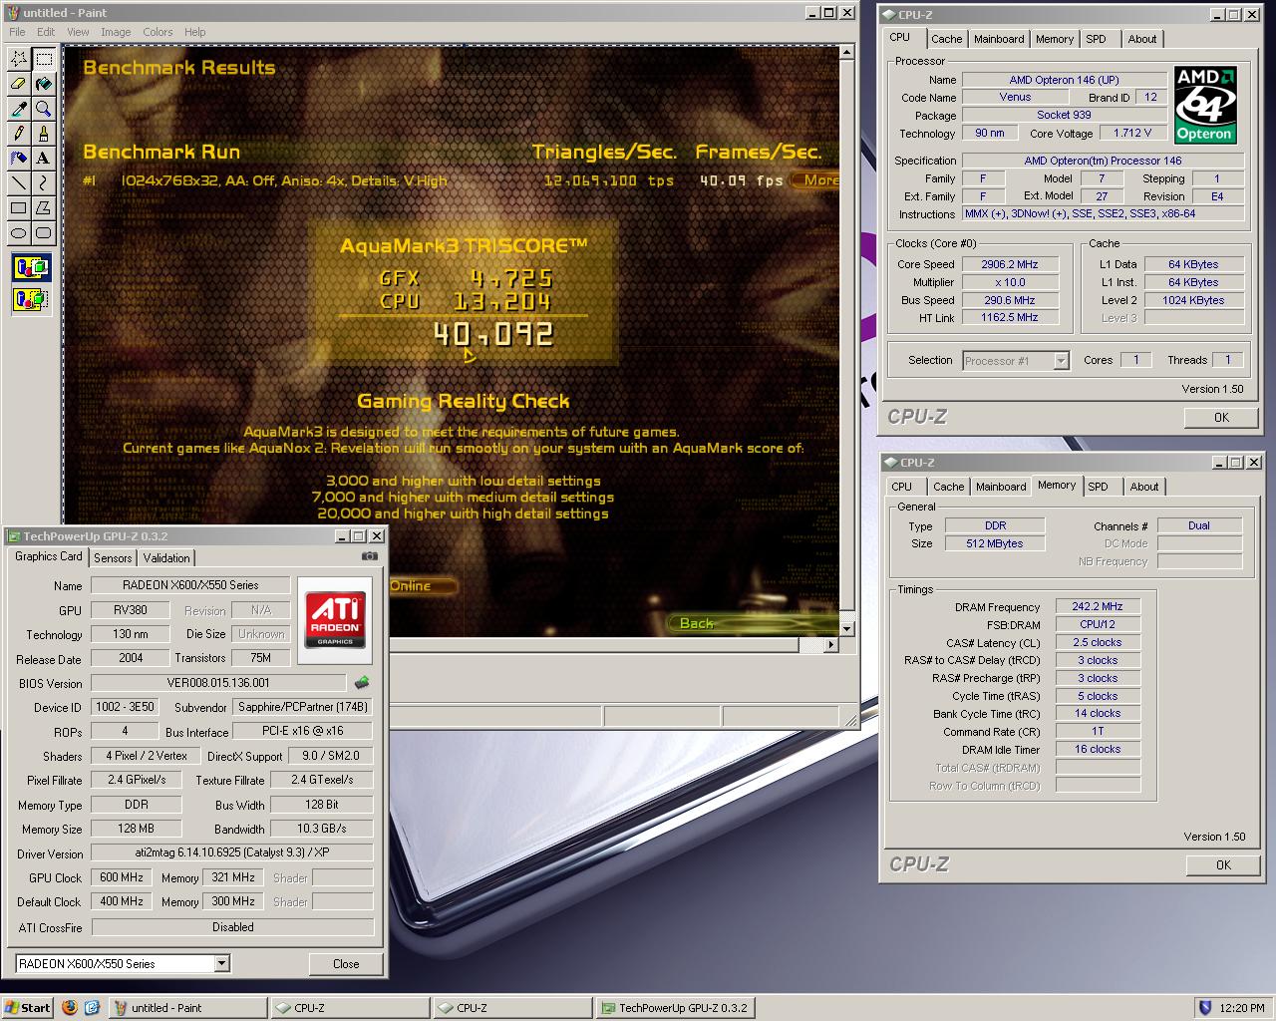This screenshot has height=1021, width=1276.
Task: Launch Firefox from quick launch bar
Action: pyautogui.click(x=69, y=1007)
